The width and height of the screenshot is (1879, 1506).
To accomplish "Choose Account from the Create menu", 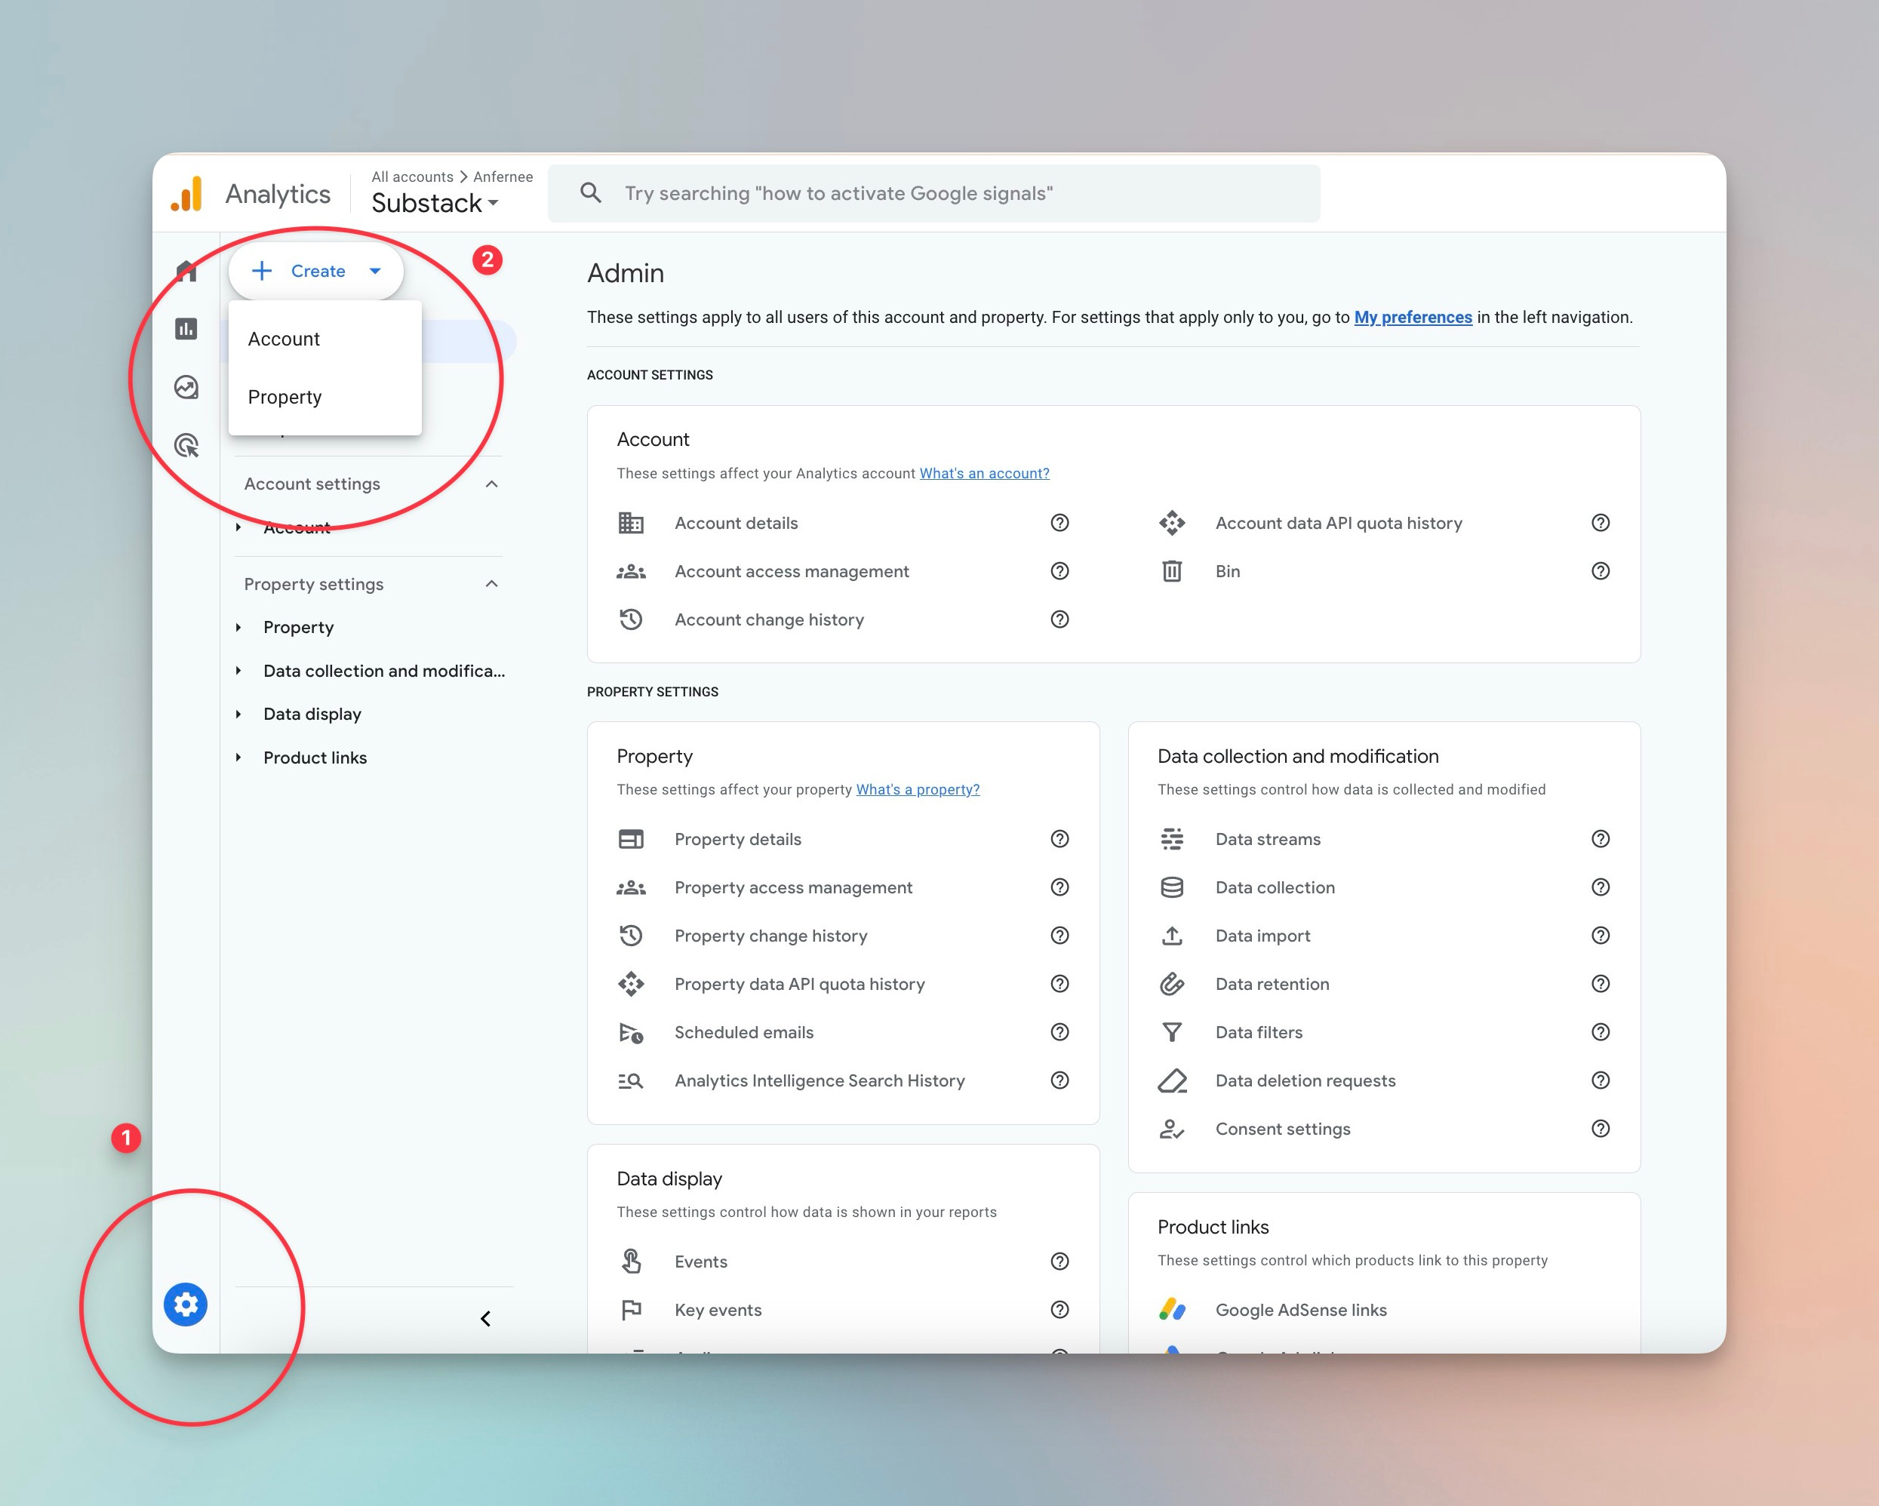I will (x=284, y=339).
